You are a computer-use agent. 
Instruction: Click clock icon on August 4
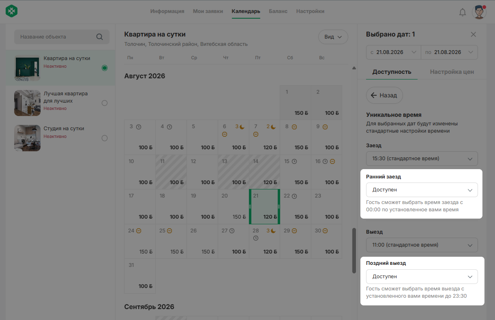pyautogui.click(x=169, y=127)
